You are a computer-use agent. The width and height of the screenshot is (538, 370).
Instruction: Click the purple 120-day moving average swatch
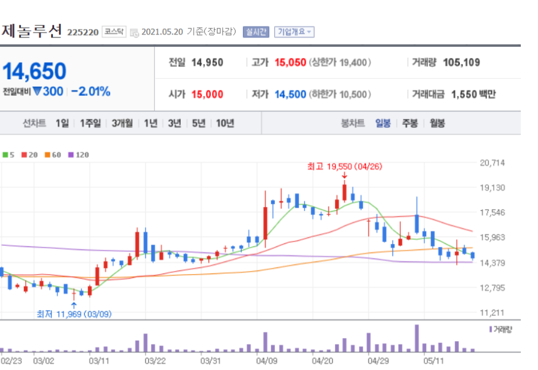tap(71, 155)
